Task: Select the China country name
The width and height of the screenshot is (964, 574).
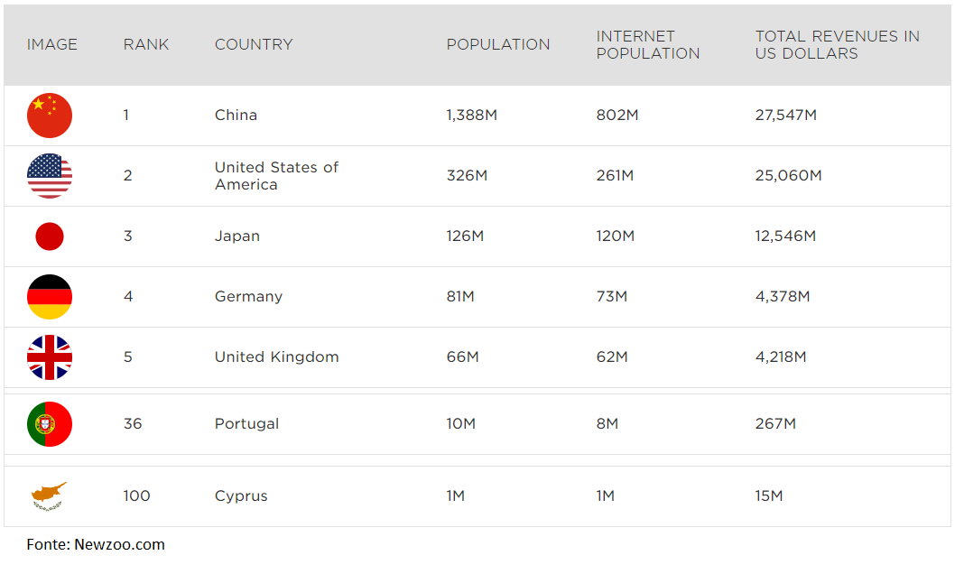Action: [x=236, y=116]
